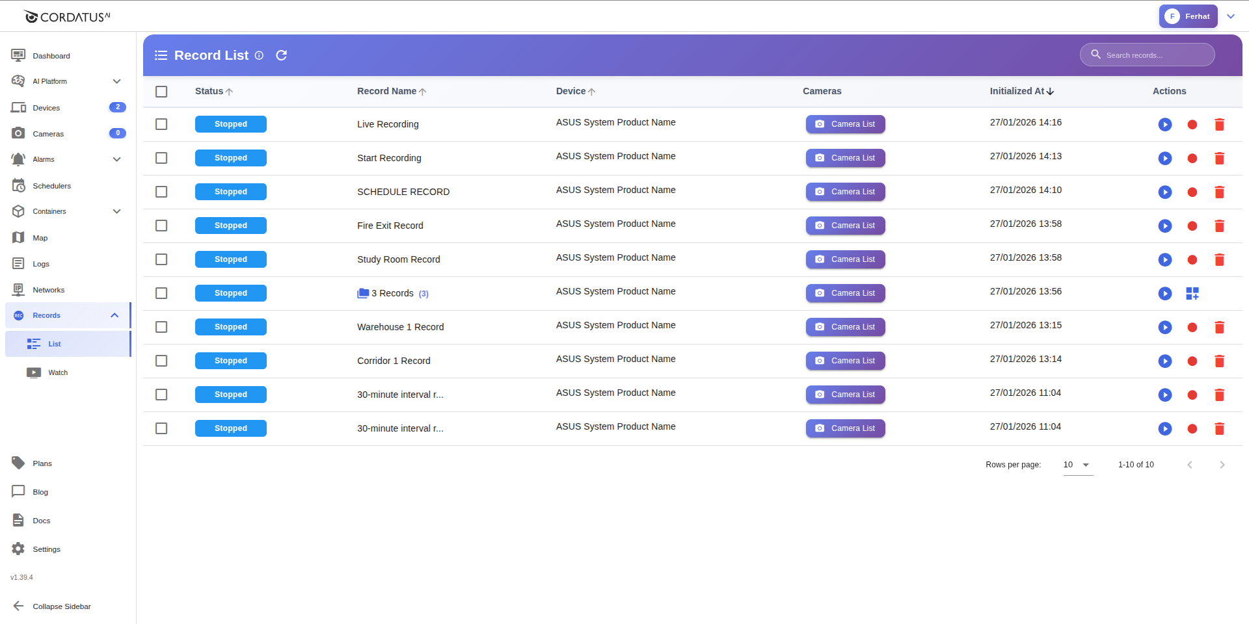This screenshot has width=1249, height=624.
Task: Open the Dashboard page from sidebar
Action: pyautogui.click(x=51, y=56)
